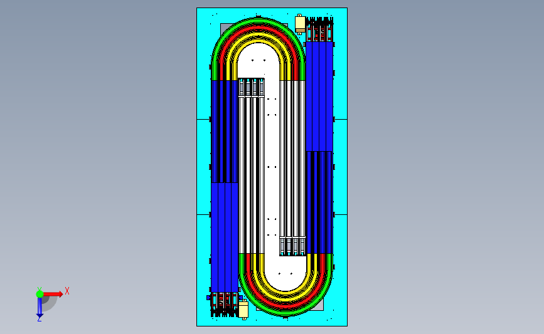
Task: Pick the solid blue cover on right conveyor top
Action: point(319,97)
